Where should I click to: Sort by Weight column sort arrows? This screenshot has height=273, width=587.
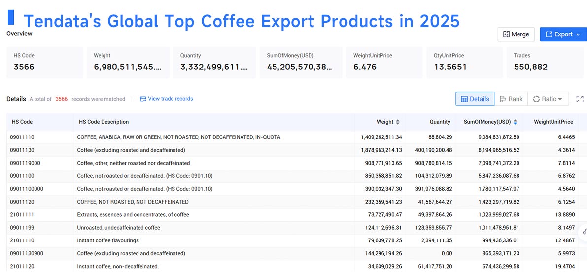[398, 122]
